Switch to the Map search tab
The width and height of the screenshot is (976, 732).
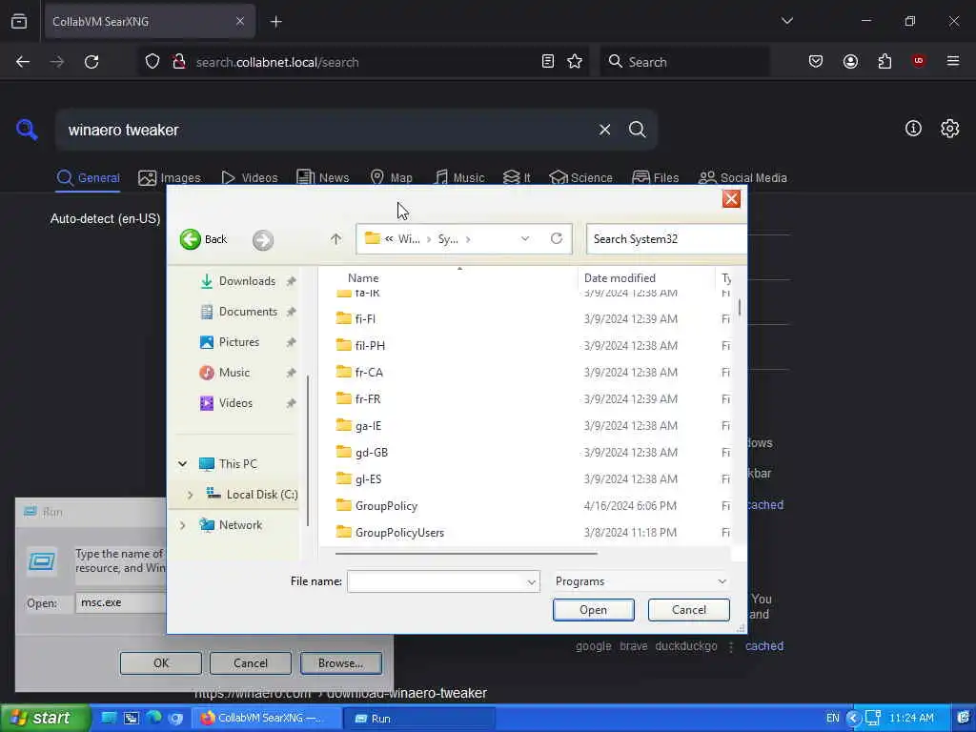[391, 177]
